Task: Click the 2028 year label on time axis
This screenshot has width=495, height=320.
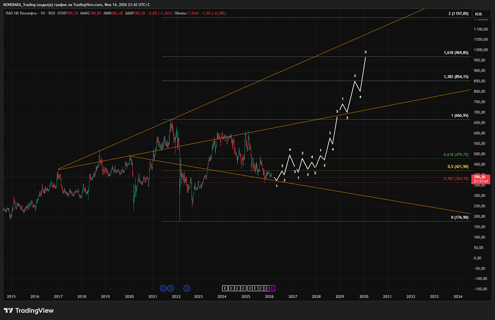Action: [x=316, y=297]
